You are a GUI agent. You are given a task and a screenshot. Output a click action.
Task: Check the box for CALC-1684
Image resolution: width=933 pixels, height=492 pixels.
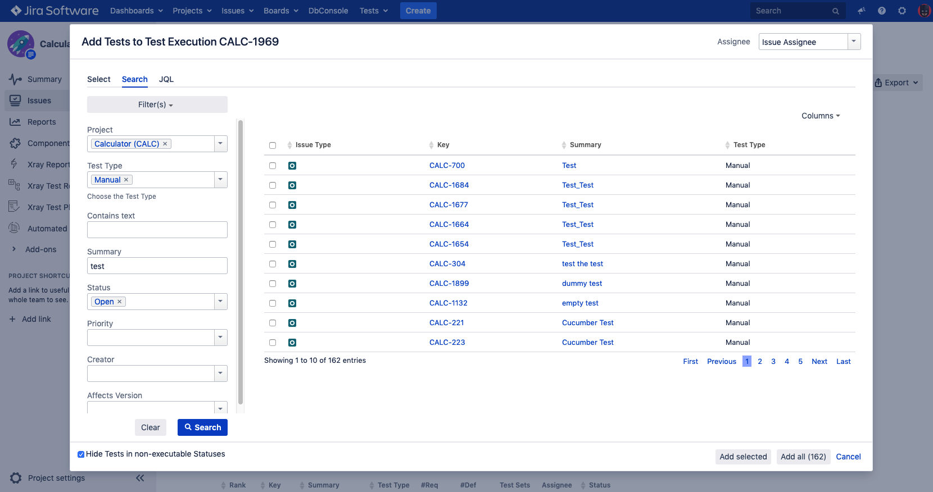tap(273, 185)
